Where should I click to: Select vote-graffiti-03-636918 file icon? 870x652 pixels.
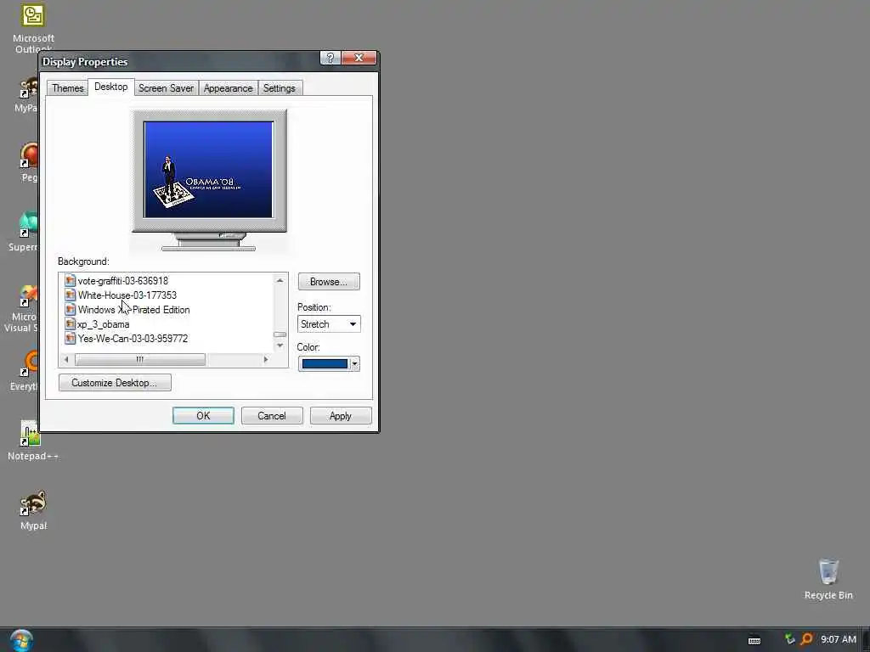tap(70, 280)
